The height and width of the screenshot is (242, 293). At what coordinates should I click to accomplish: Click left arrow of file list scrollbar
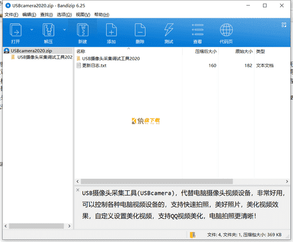pos(78,181)
